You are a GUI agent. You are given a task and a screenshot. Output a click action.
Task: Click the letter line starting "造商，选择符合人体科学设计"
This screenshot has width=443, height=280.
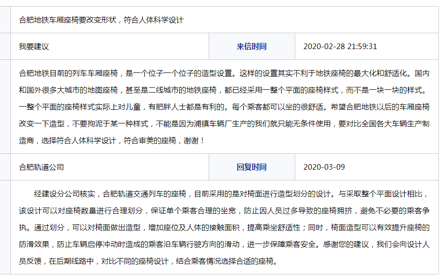click(112, 141)
